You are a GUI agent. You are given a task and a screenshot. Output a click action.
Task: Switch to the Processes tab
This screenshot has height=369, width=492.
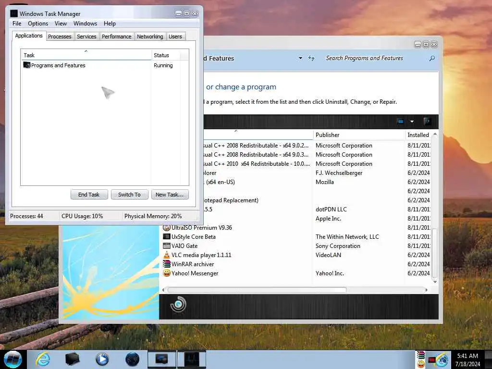point(60,37)
